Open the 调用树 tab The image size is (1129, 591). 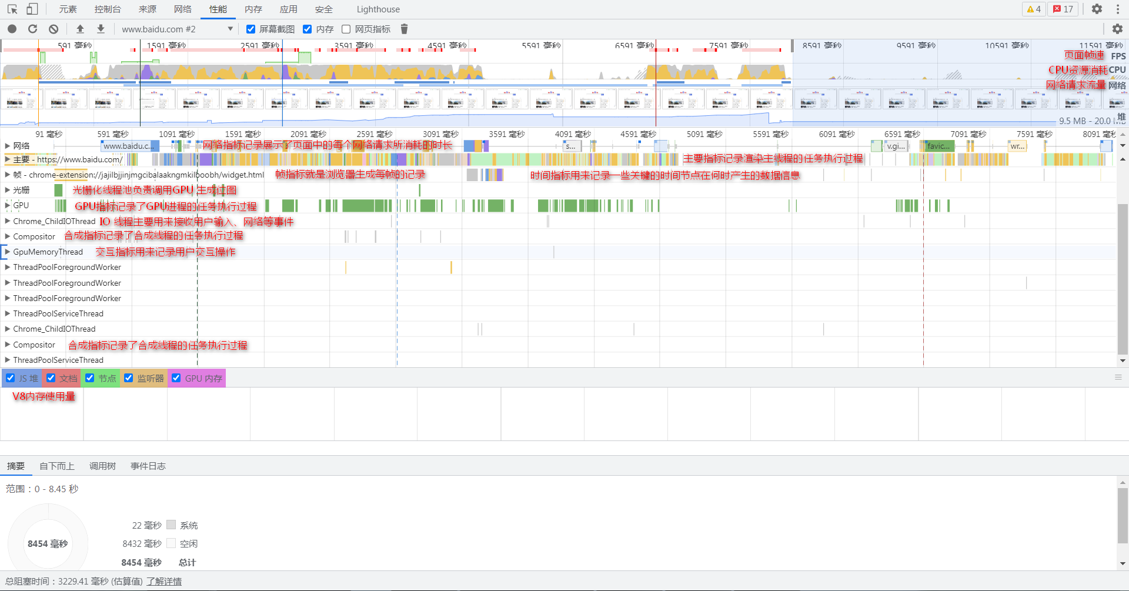pyautogui.click(x=102, y=466)
